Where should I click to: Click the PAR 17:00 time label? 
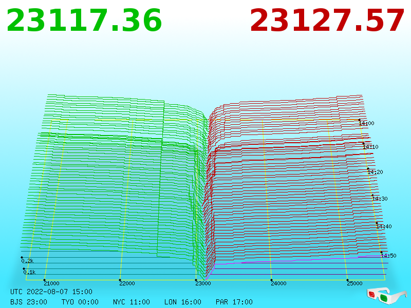(234, 302)
